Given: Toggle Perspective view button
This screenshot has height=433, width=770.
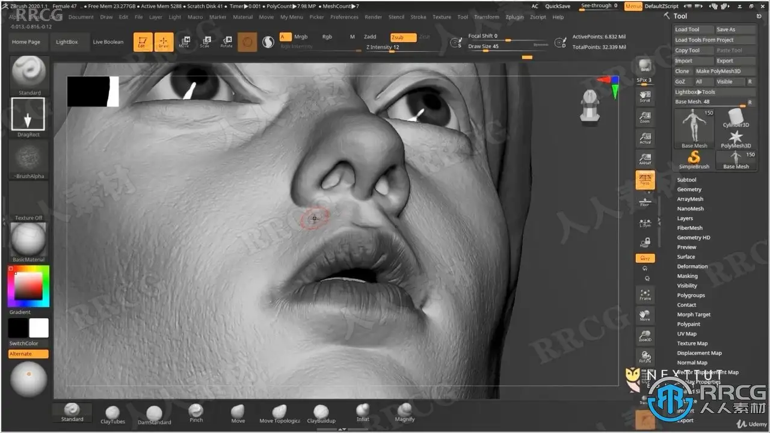Looking at the screenshot, I should [x=645, y=180].
